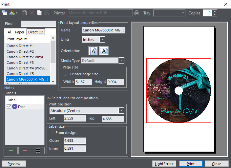
Task: Switch to the All tab
Action: click(10, 32)
